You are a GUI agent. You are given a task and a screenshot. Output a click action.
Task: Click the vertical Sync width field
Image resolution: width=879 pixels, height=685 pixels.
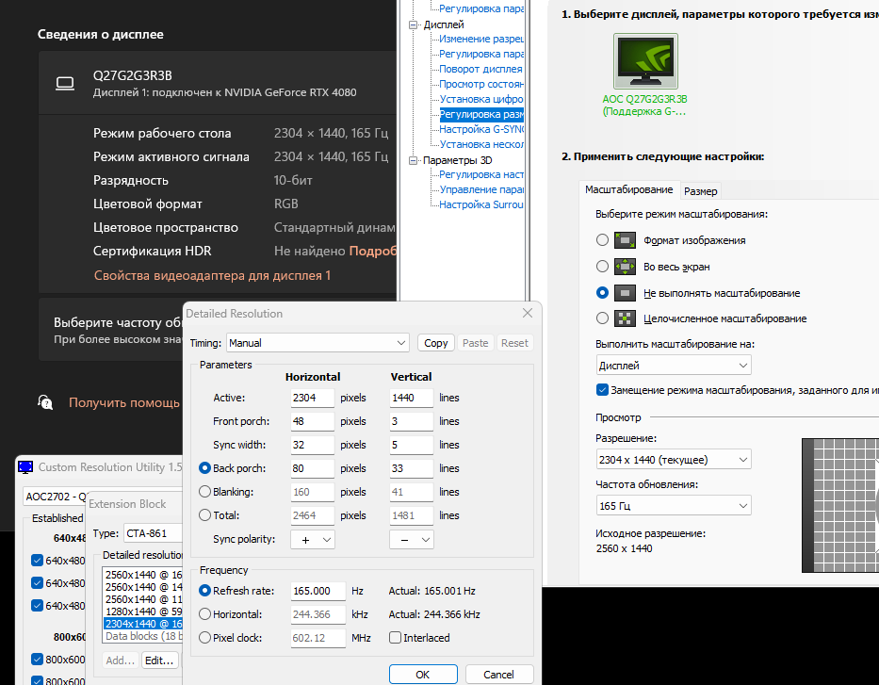[x=412, y=445]
